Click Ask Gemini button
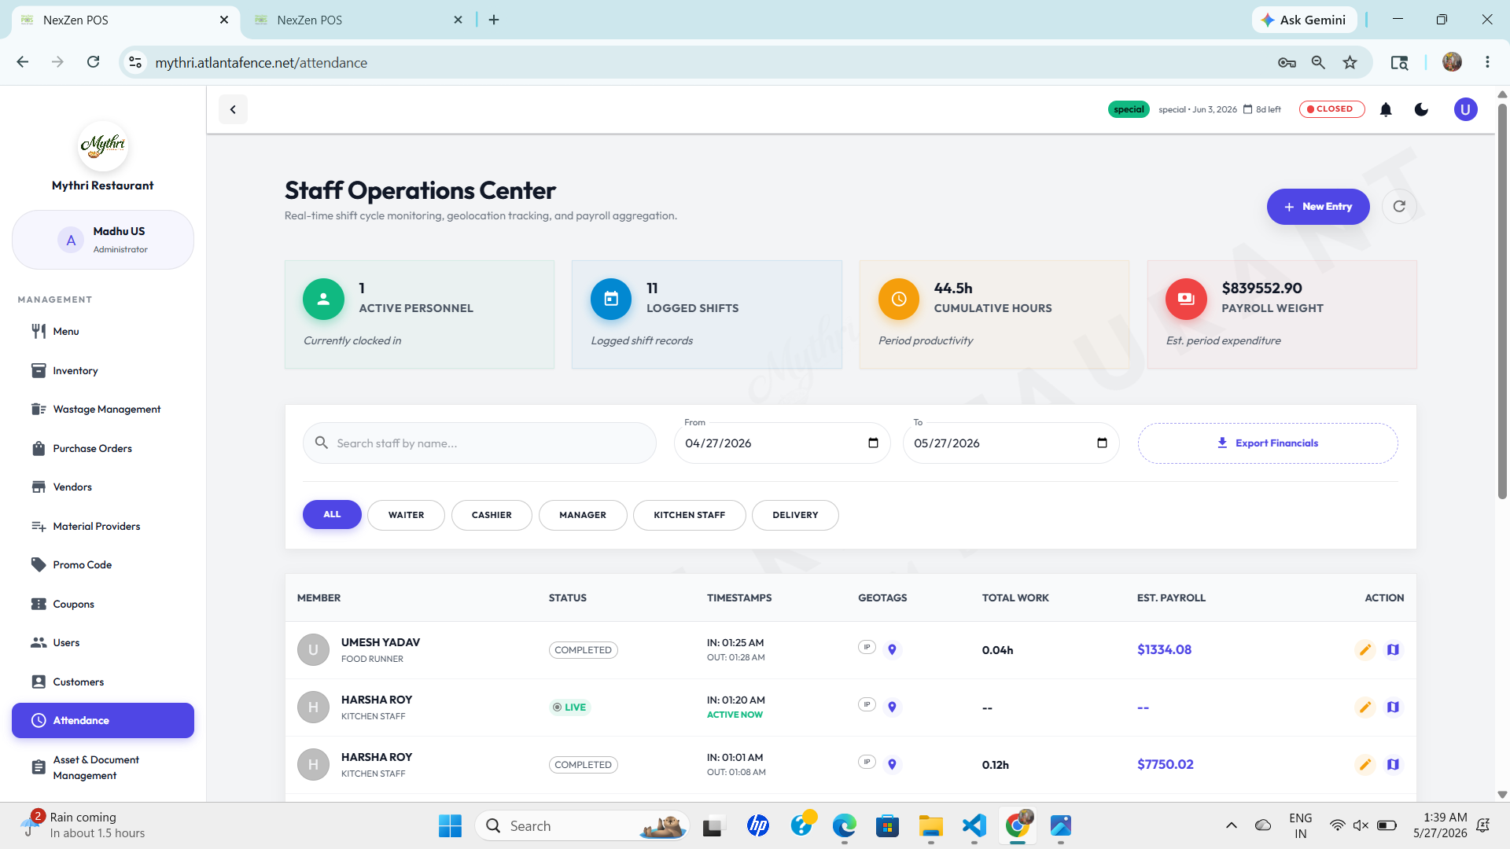Screen dimensions: 1510x849 pyautogui.click(x=1304, y=20)
